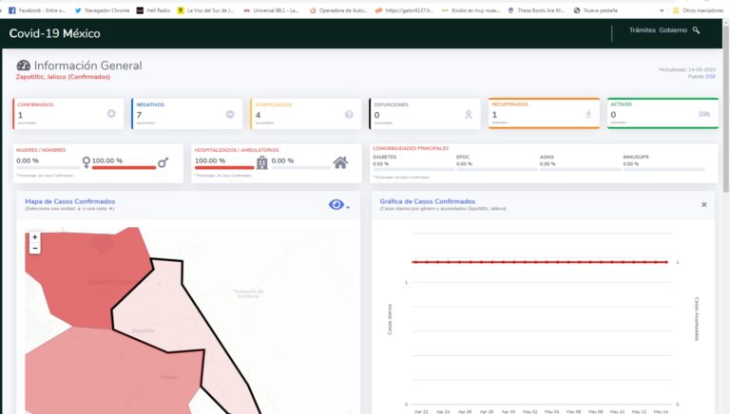This screenshot has width=730, height=414.
Task: Click the Activos bed icon
Action: tap(704, 114)
